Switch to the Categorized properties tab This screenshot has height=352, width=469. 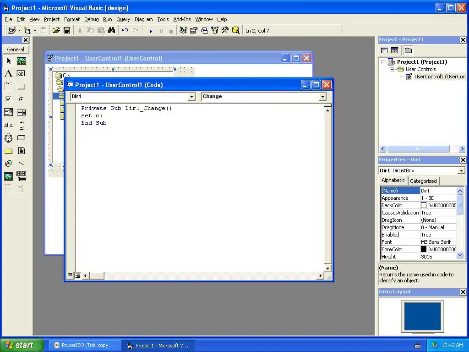(x=423, y=181)
